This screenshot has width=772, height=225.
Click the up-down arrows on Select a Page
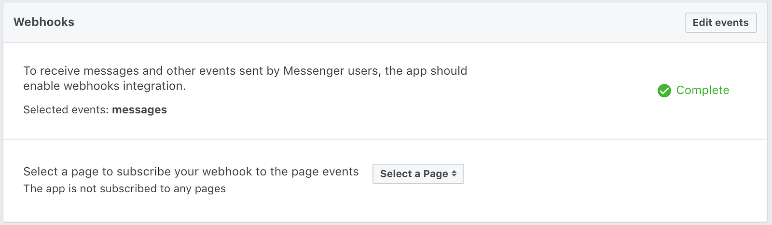[x=454, y=174]
